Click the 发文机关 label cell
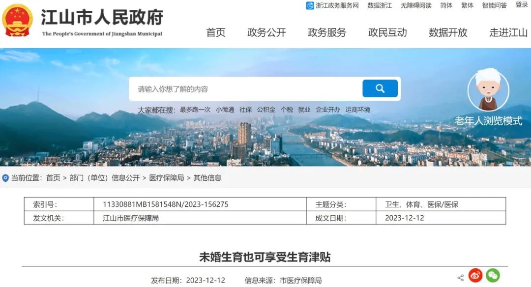Screen dimensions: 531x287 (x=59, y=218)
